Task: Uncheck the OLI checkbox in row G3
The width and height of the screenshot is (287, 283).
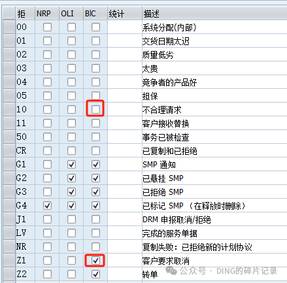Action: [71, 192]
